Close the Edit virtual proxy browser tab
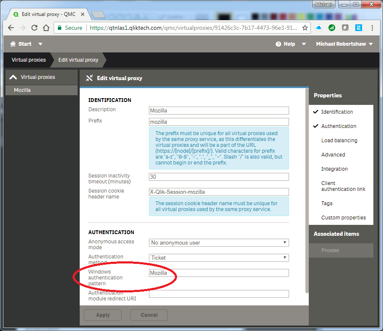Screen dimensions: 383x331 [x=83, y=14]
